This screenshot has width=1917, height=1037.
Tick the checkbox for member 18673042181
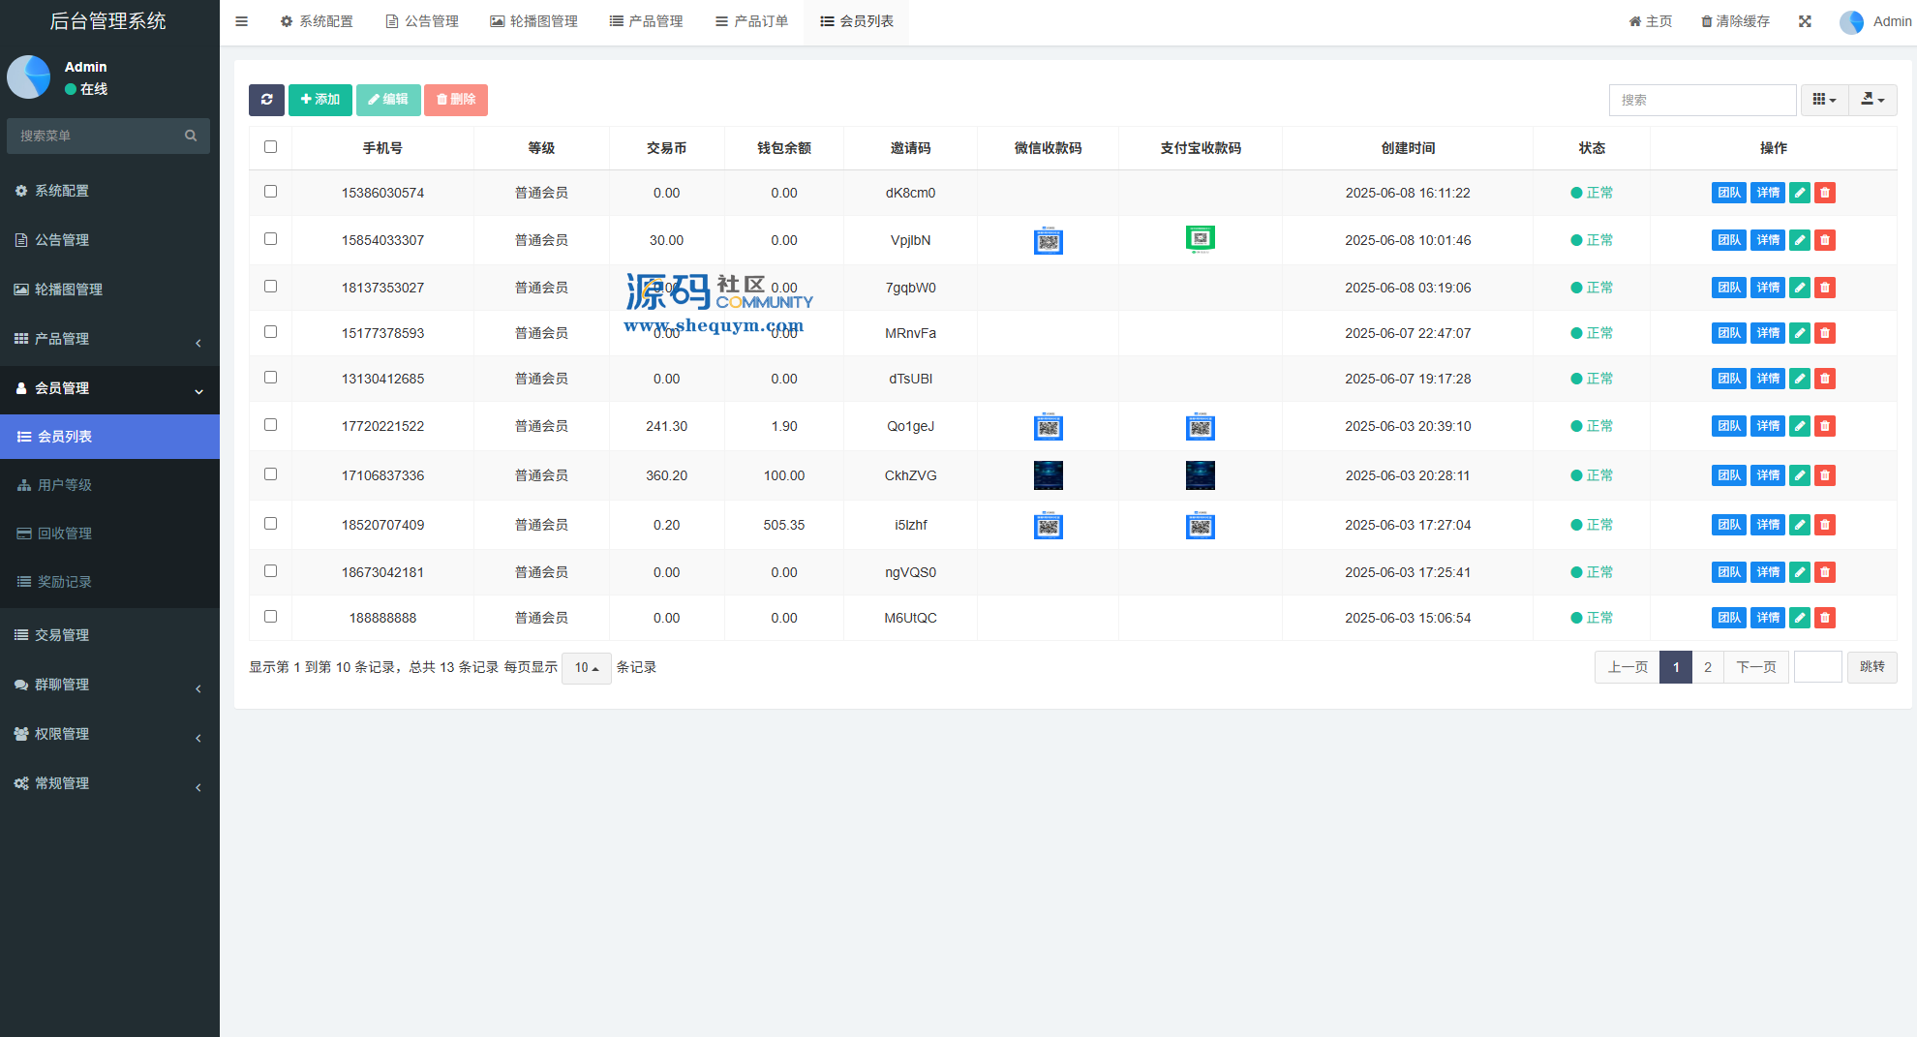coord(270,571)
